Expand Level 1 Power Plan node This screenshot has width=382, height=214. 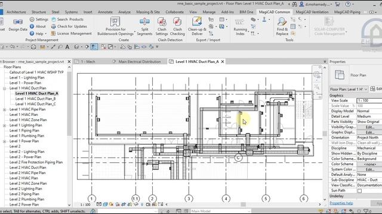click(4, 141)
